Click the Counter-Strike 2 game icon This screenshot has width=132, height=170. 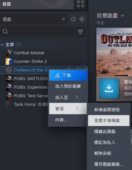tap(9, 62)
